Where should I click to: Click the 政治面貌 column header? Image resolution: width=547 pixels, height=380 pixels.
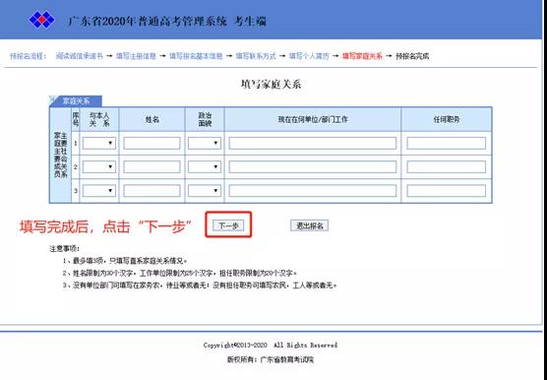205,119
